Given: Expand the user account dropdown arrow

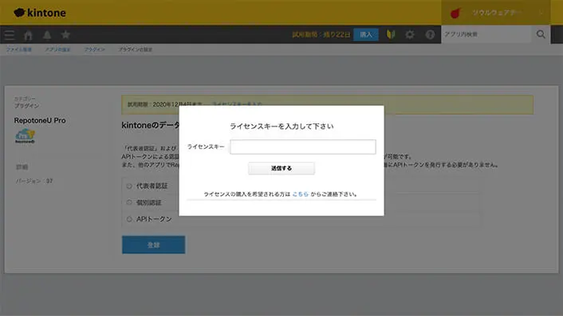Looking at the screenshot, I should [x=541, y=13].
